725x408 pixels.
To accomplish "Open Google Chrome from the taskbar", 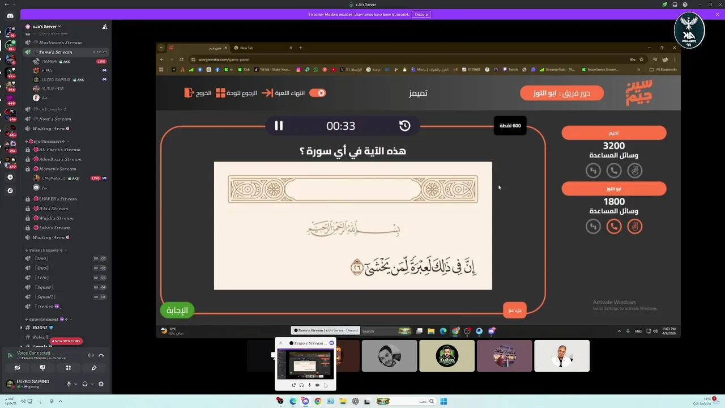I will pyautogui.click(x=318, y=401).
